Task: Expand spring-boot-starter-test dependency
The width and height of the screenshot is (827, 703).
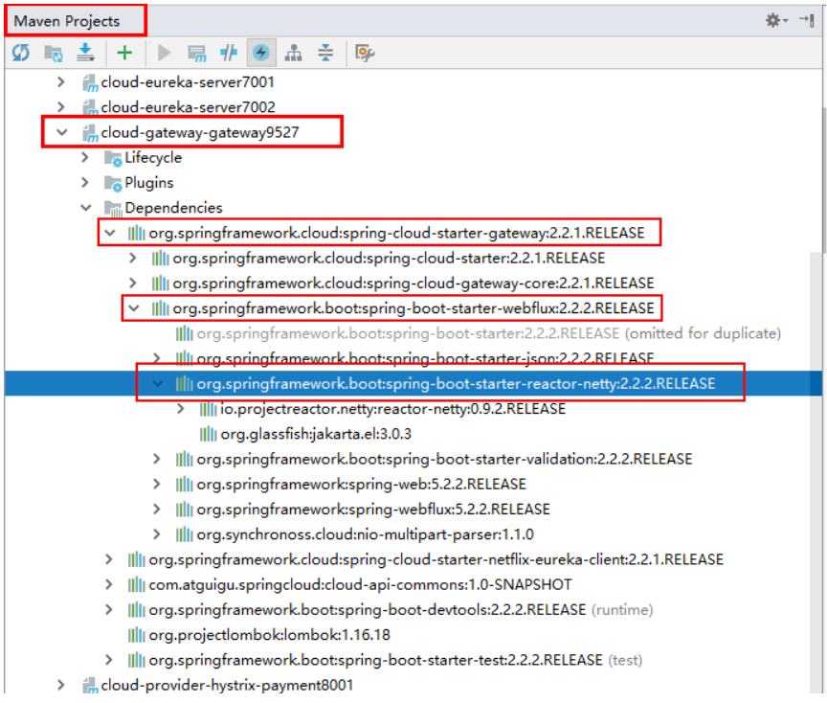Action: (109, 660)
